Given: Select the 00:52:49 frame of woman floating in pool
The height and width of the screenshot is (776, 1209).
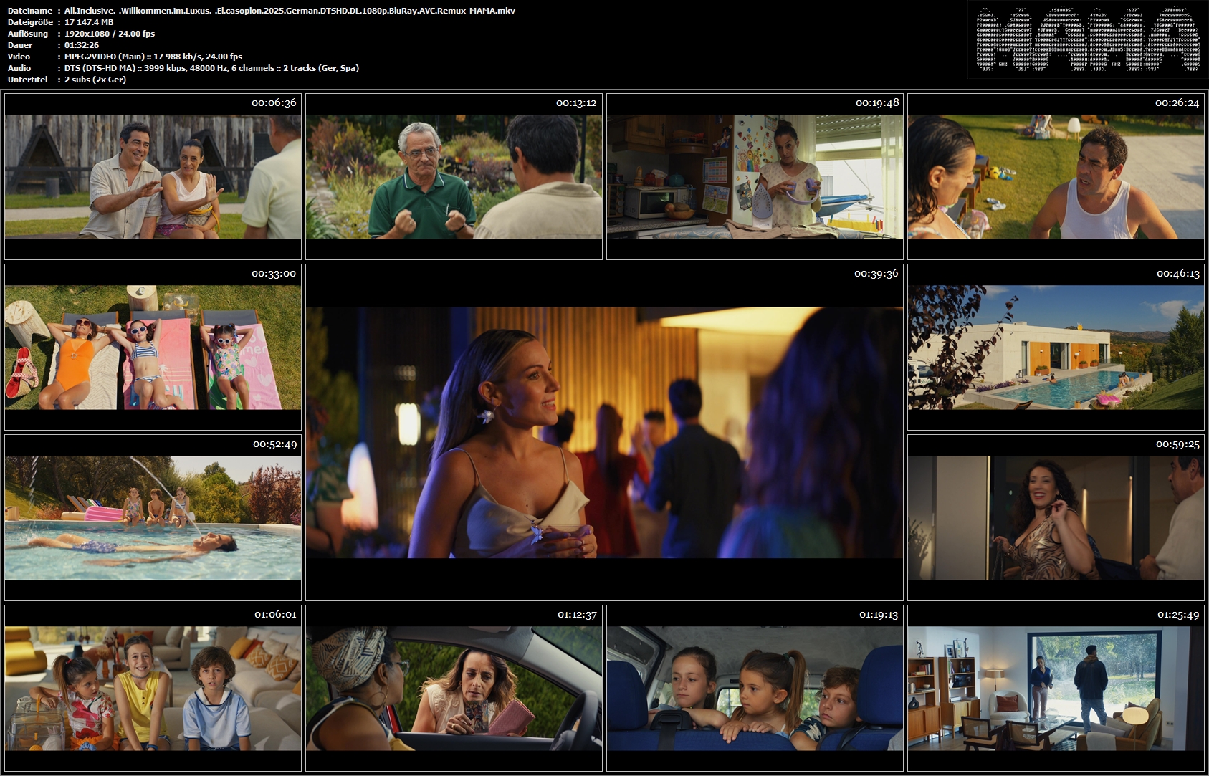Looking at the screenshot, I should pyautogui.click(x=153, y=517).
